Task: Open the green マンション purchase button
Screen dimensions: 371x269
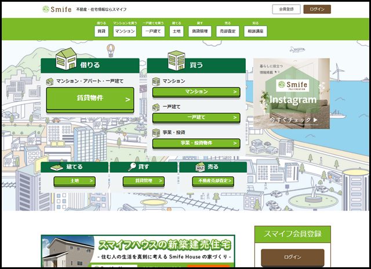Action: tap(196, 92)
